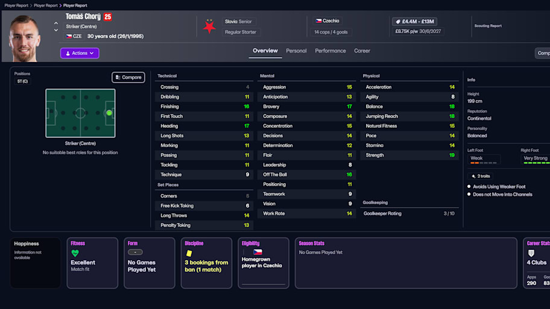
Task: Open the Form card
Action: coord(150,263)
